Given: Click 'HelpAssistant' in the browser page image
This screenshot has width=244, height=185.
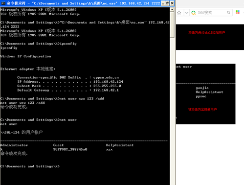Looking at the screenshot, I should pyautogui.click(x=209, y=92).
